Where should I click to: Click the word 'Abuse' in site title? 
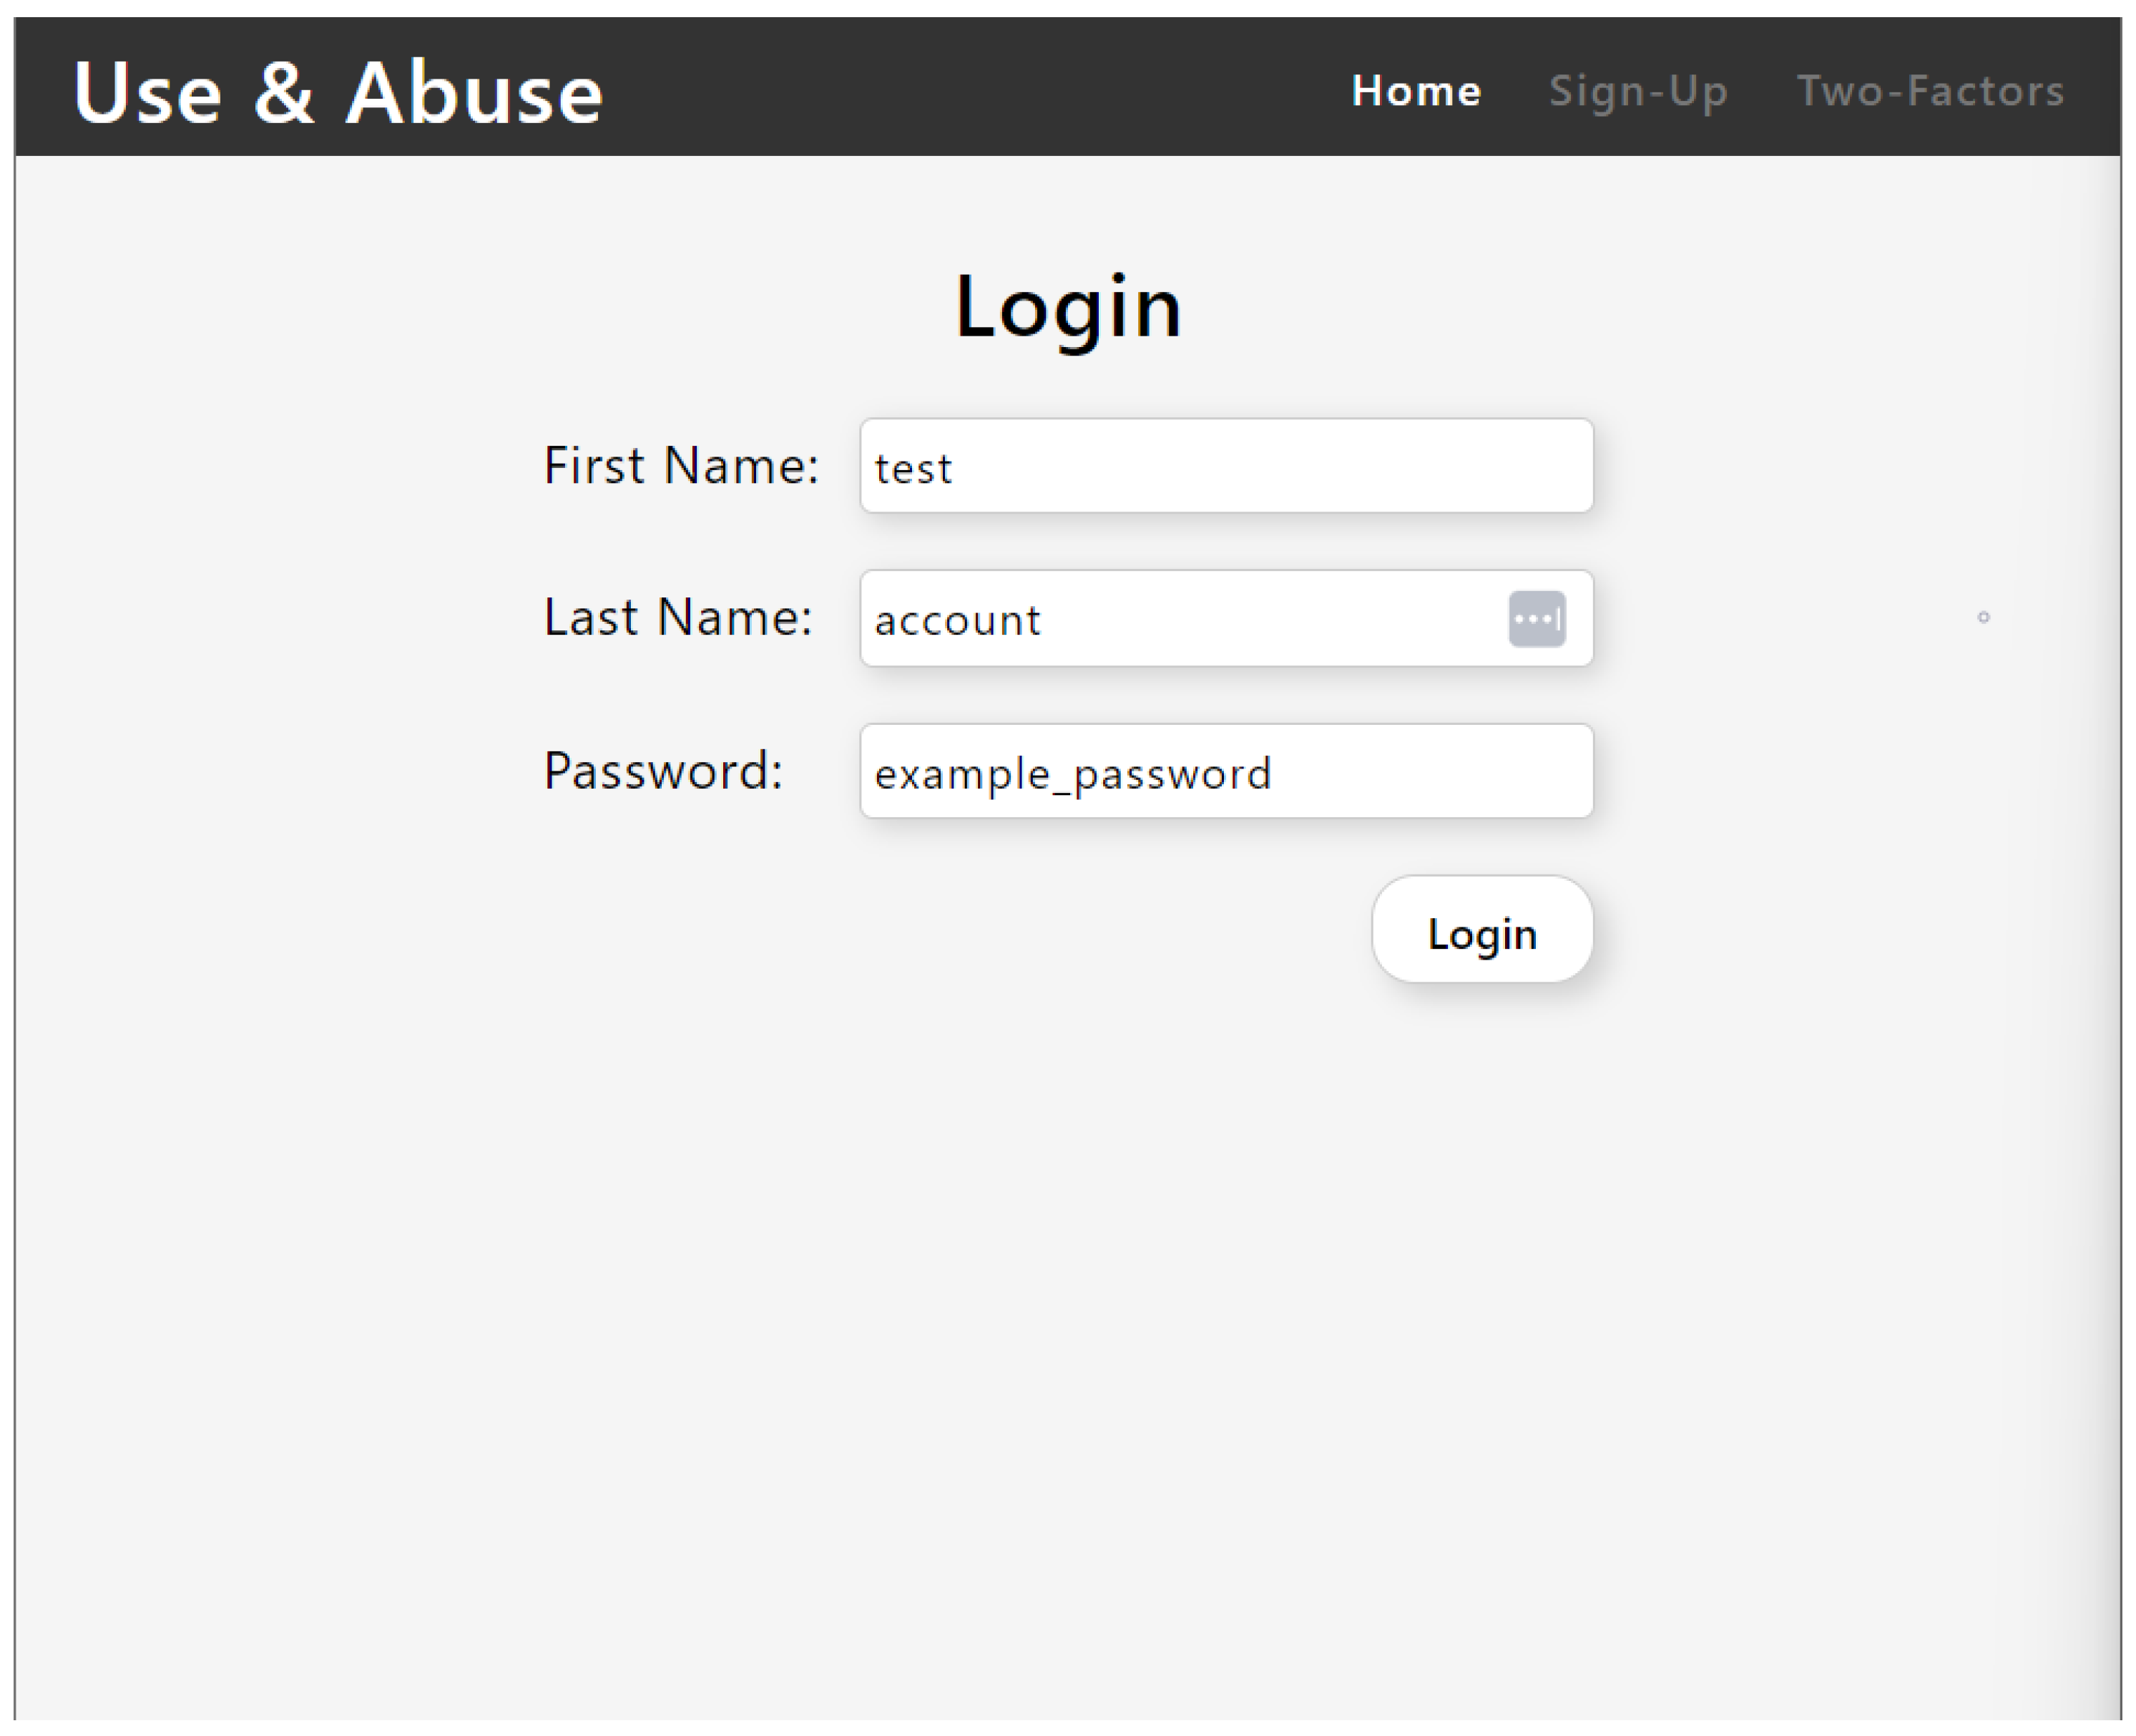click(x=474, y=93)
